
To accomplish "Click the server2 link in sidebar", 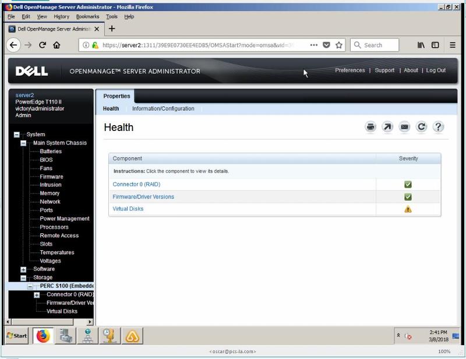I will point(24,95).
